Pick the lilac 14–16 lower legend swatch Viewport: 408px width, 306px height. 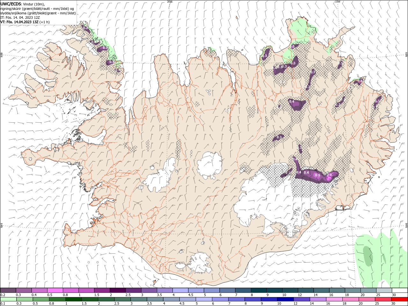click(x=317, y=299)
